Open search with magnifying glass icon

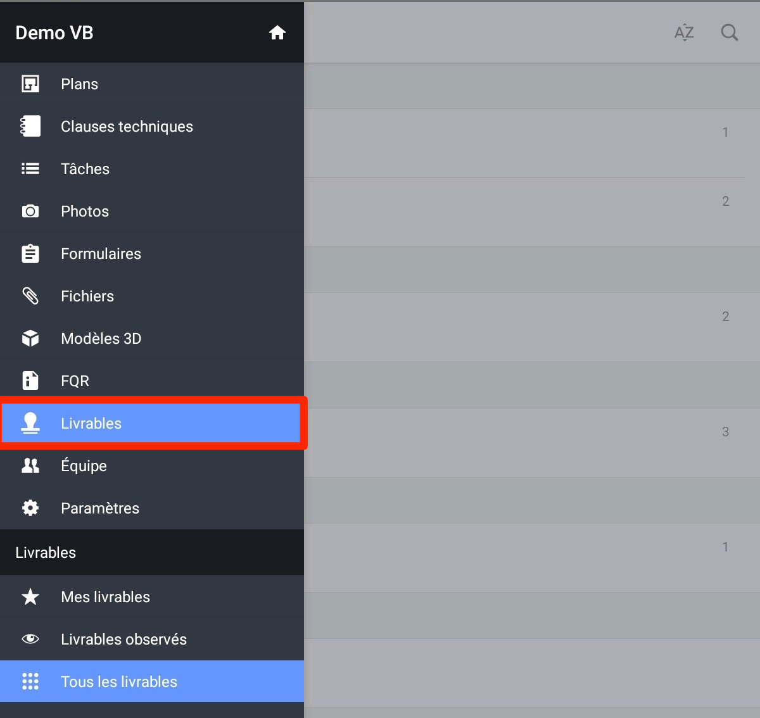(x=730, y=32)
